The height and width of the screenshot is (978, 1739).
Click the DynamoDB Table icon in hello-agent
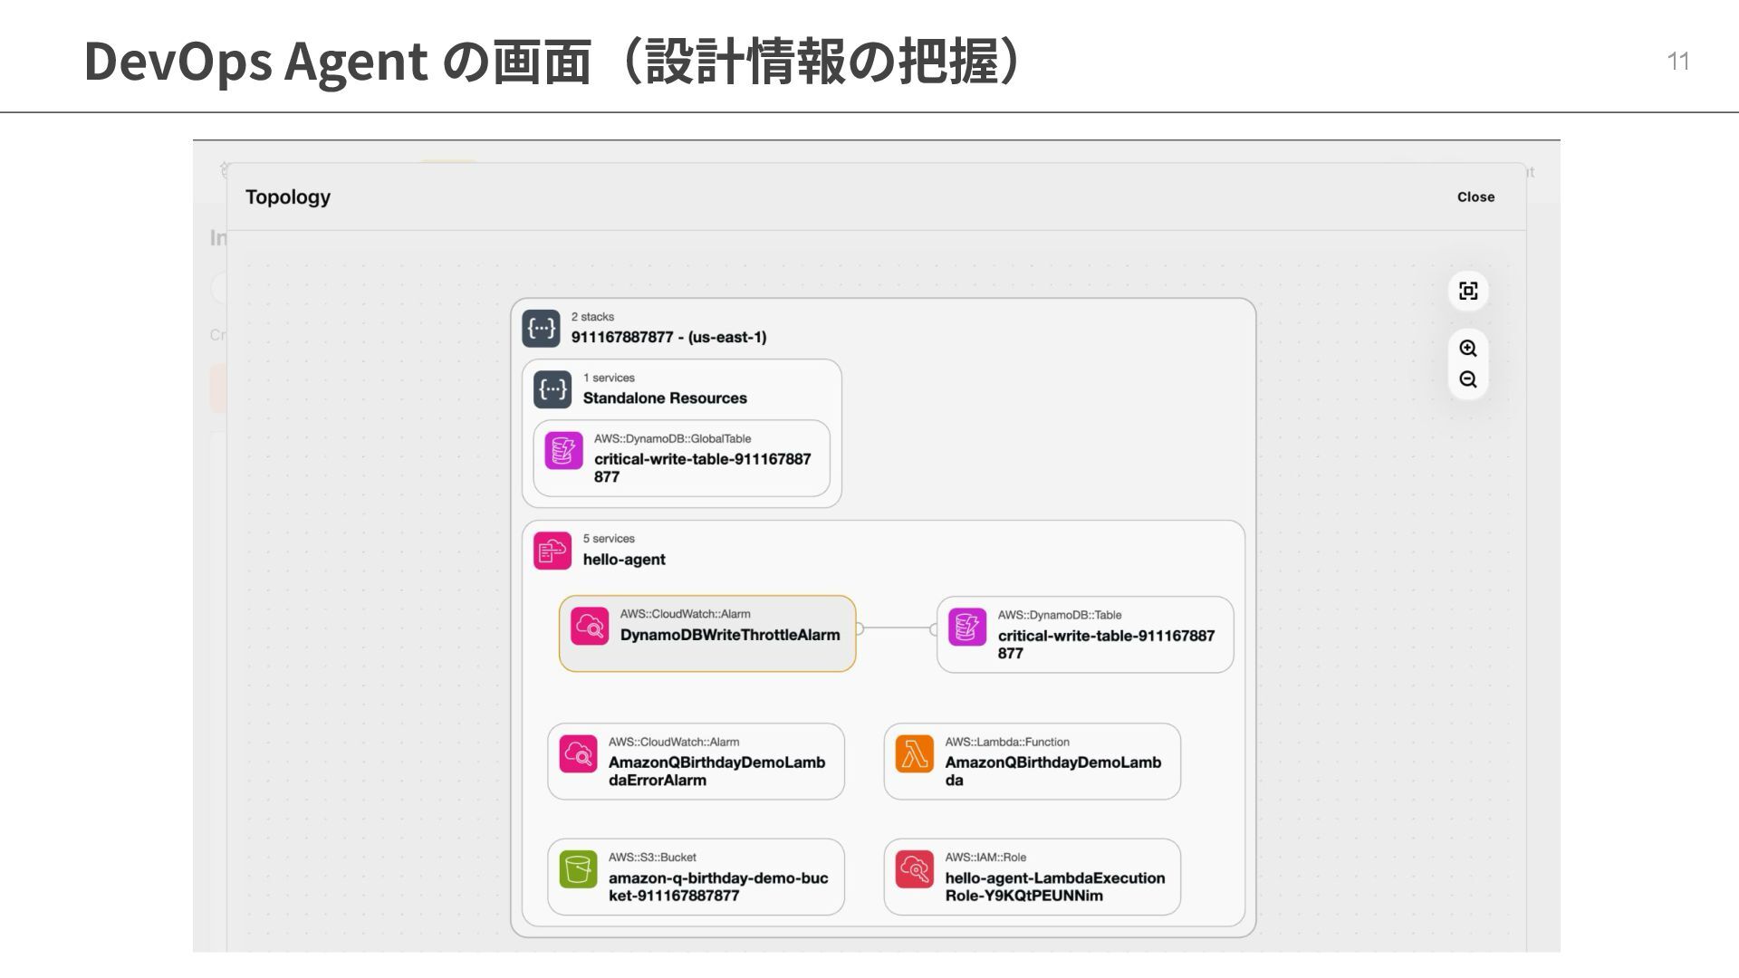[966, 627]
